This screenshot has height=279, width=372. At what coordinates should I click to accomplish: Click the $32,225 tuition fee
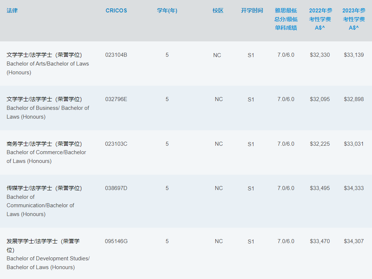[320, 144]
